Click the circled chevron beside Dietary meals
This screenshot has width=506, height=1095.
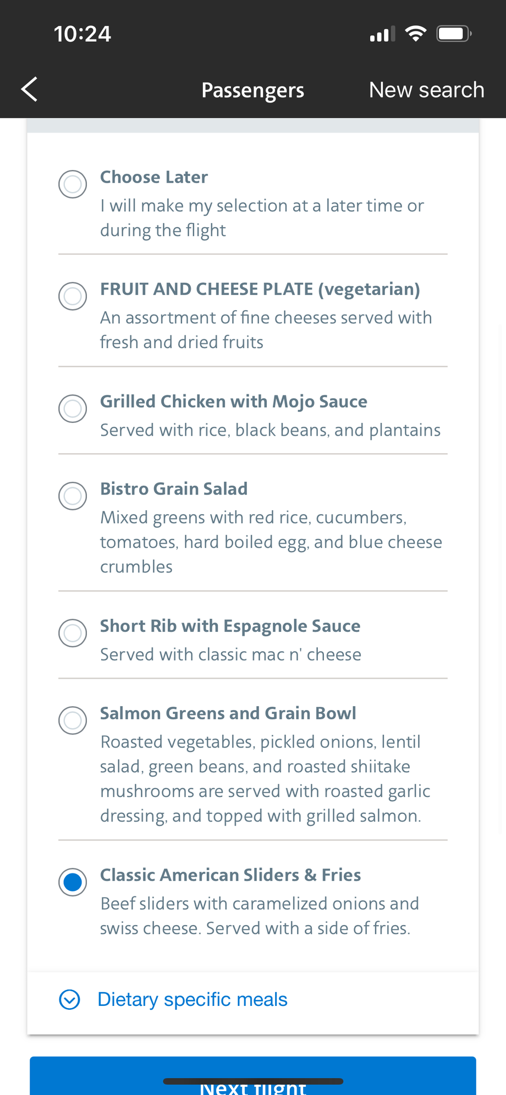[70, 999]
